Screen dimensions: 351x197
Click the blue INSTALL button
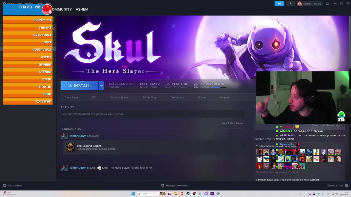79,86
